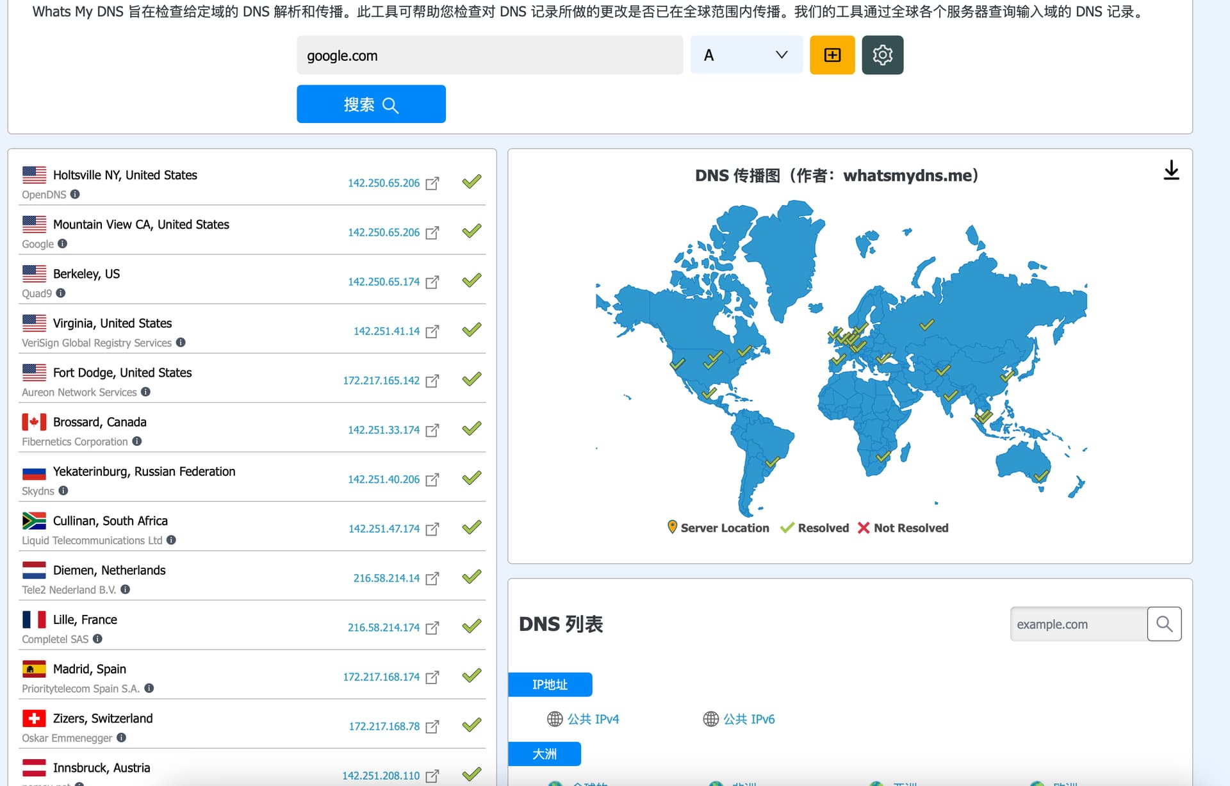Download the DNS propagation map
Screen dimensions: 1230x786
1171,170
